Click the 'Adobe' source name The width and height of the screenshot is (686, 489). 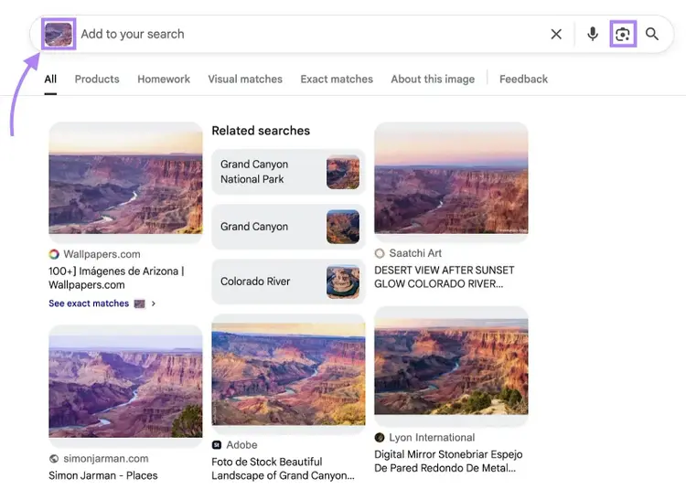pos(241,445)
